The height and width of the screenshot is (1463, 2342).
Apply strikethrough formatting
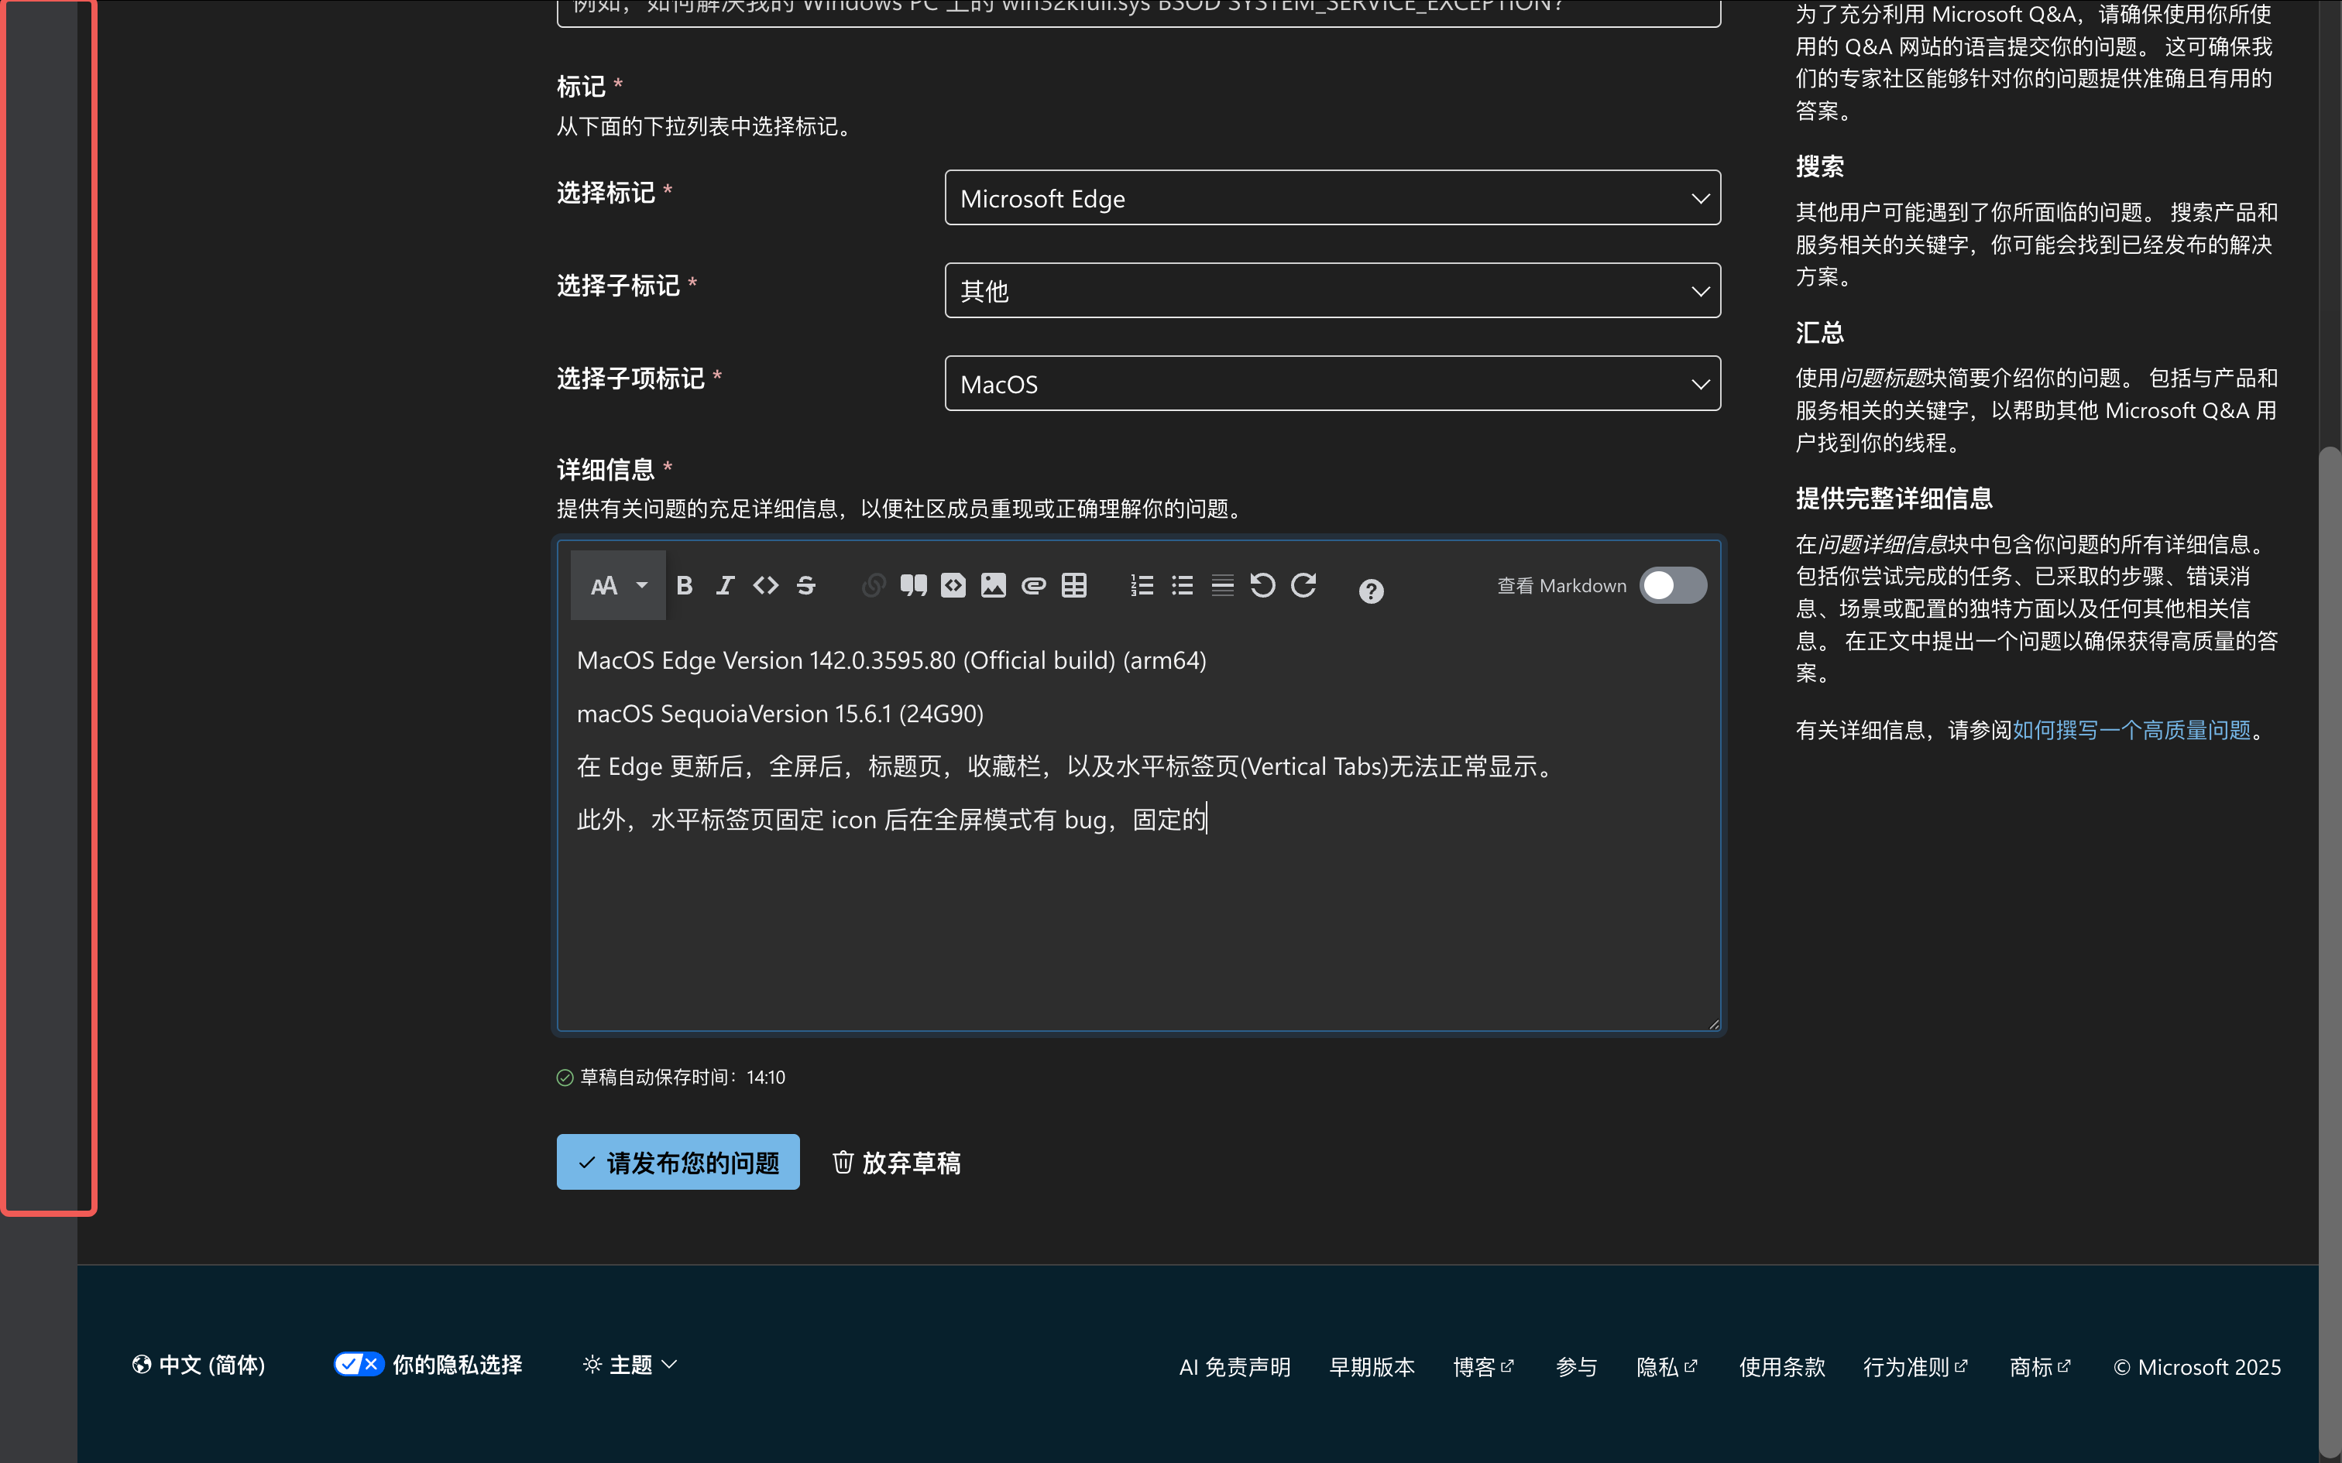(806, 585)
